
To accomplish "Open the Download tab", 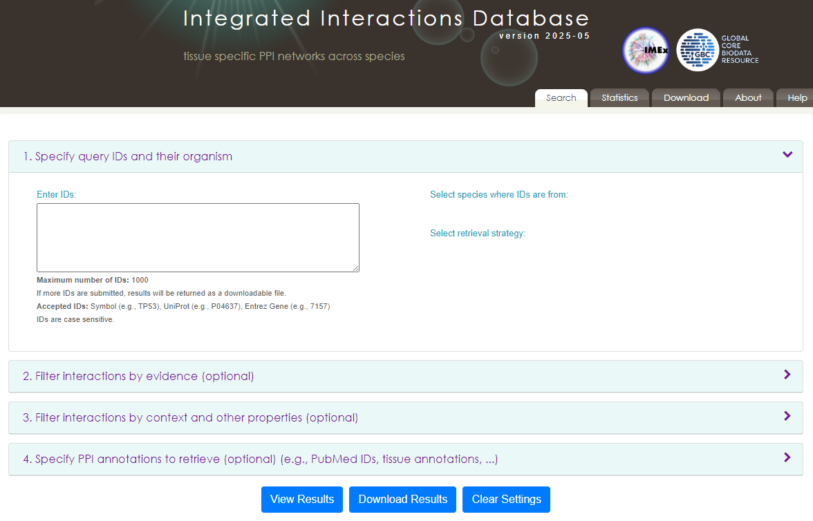I will (x=686, y=98).
